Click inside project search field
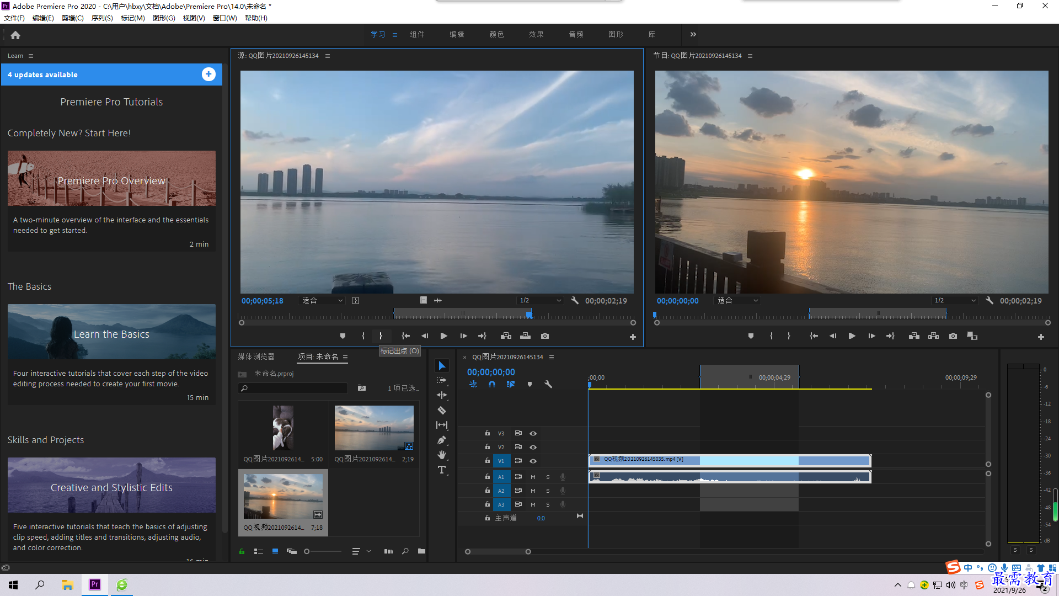Screen dimensions: 1059x596 point(293,388)
